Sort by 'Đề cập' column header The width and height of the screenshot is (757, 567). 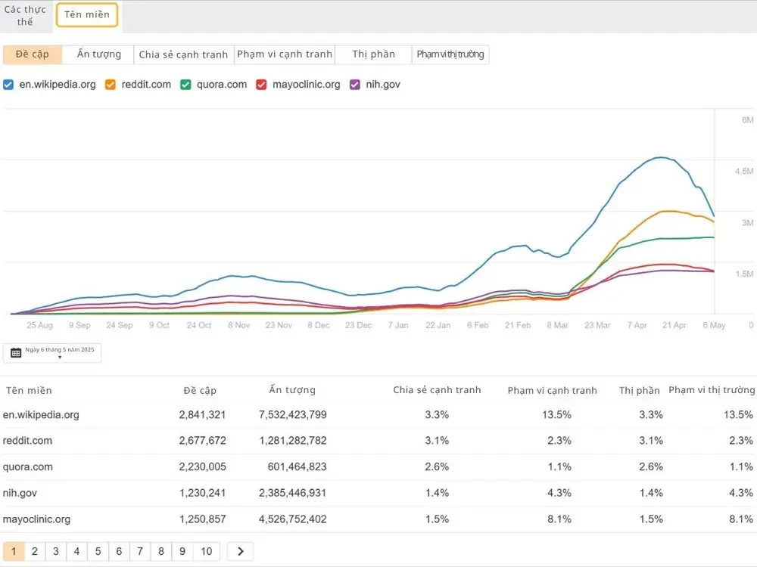200,391
